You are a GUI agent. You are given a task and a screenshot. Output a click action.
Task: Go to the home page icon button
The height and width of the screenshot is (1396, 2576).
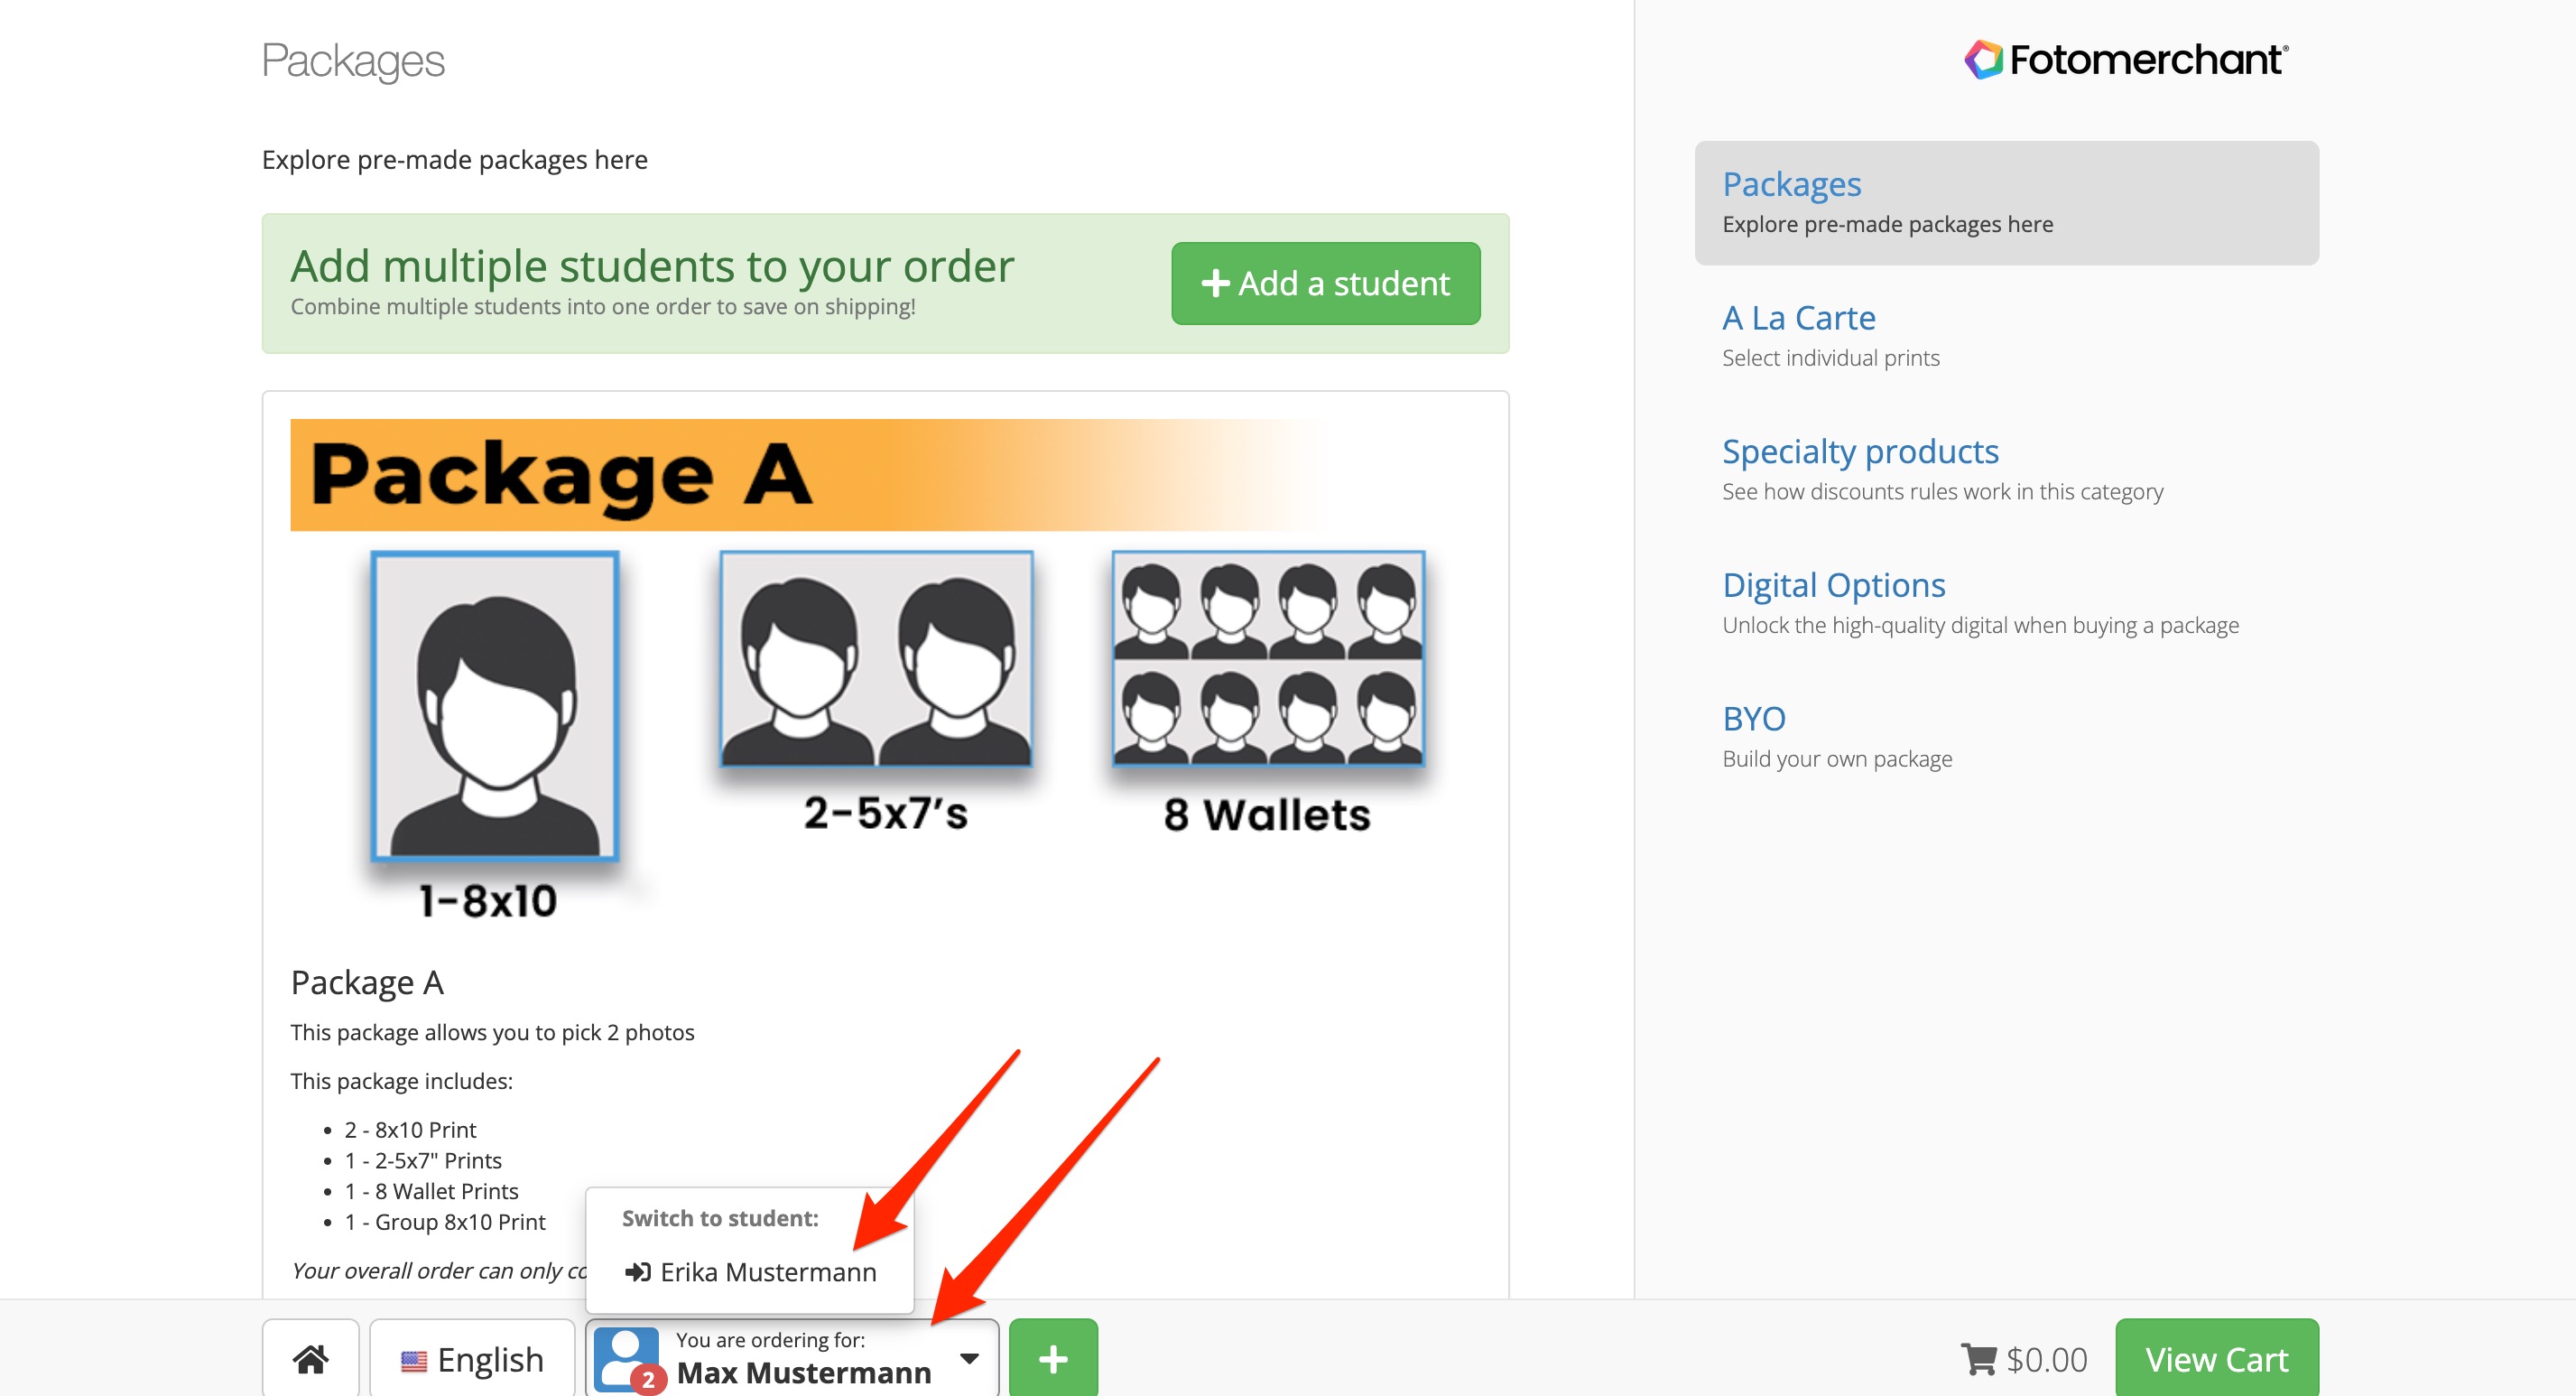coord(310,1358)
